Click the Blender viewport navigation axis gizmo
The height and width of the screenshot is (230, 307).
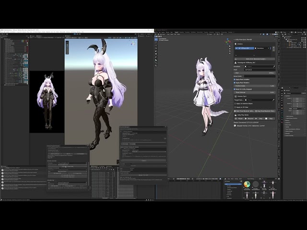coord(228,41)
